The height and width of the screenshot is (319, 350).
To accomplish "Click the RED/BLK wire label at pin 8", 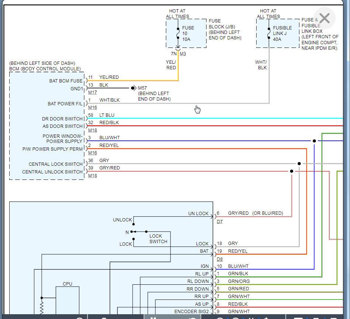I will tap(238, 304).
